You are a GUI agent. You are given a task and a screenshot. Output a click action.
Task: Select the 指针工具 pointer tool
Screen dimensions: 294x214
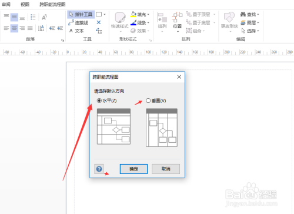click(x=81, y=15)
